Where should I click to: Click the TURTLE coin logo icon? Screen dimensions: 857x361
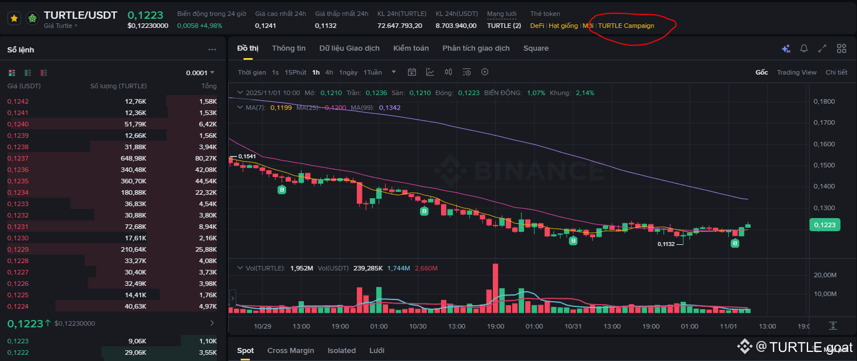tap(33, 18)
